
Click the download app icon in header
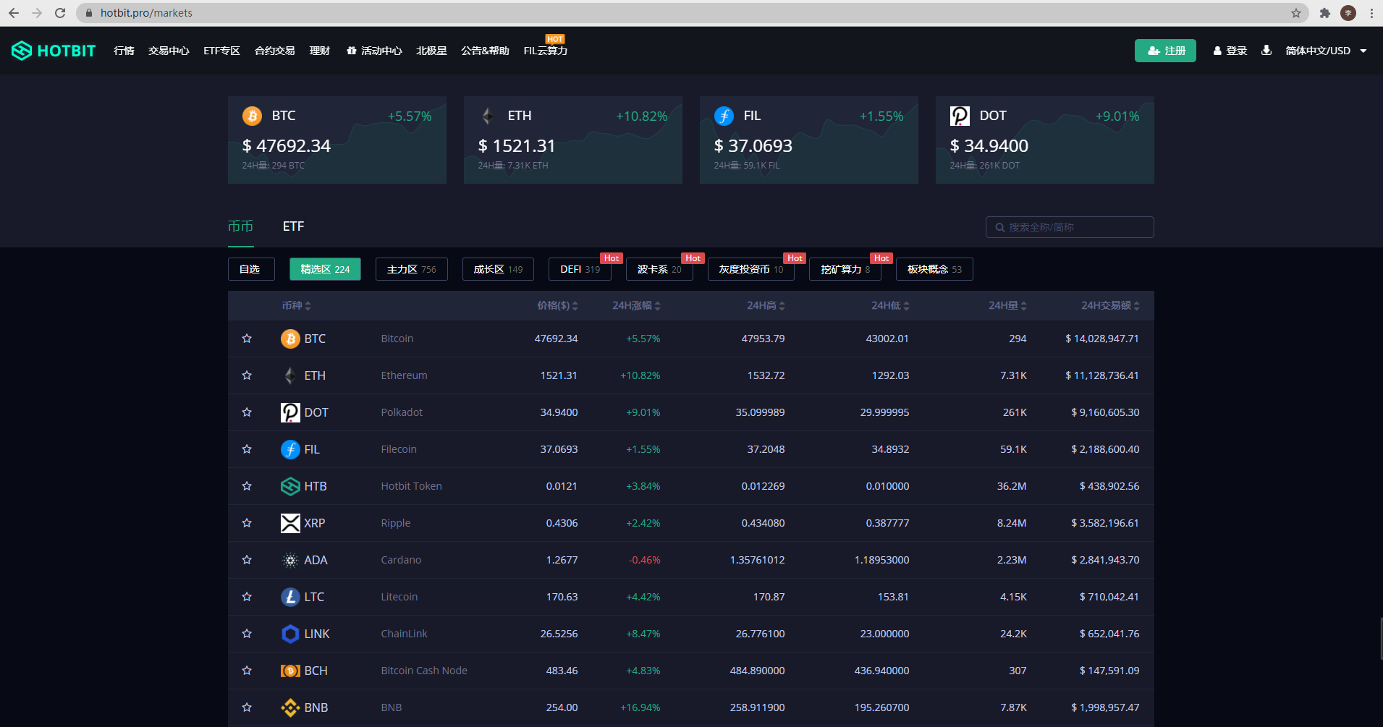click(1266, 50)
